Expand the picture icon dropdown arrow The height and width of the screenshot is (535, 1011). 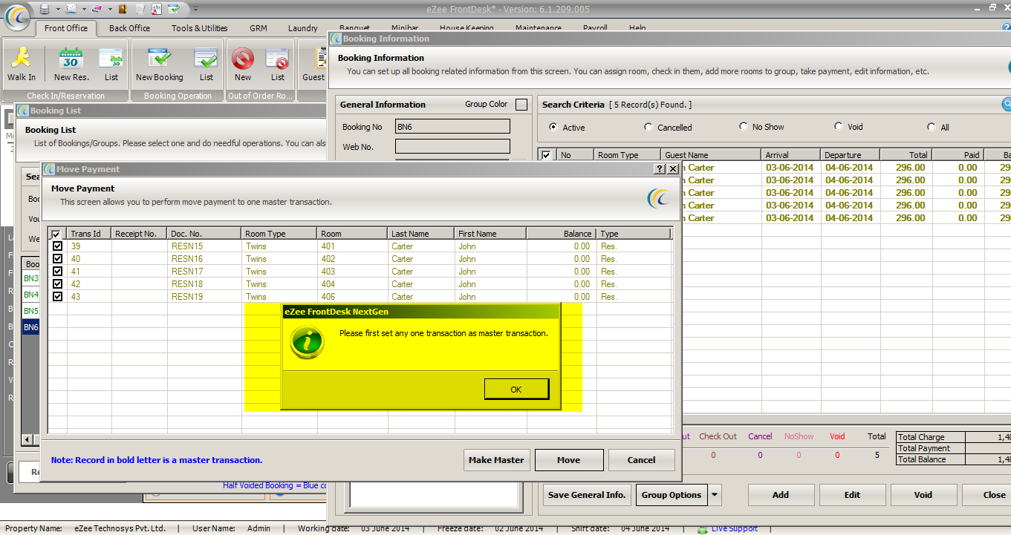pyautogui.click(x=83, y=10)
